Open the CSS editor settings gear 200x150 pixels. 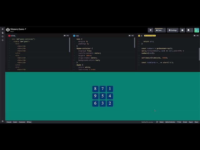point(130,36)
